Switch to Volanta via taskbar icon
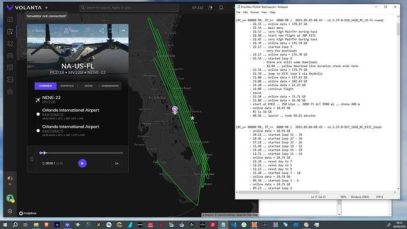This screenshot has height=229, width=407. tap(67, 225)
